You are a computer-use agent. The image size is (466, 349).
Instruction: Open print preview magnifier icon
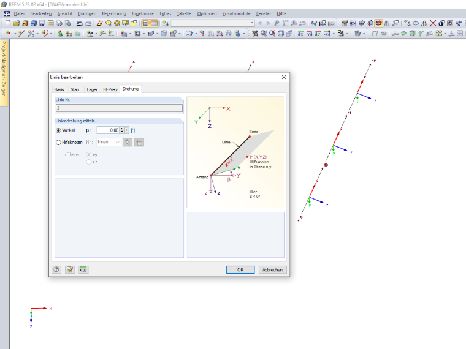coord(68,23)
